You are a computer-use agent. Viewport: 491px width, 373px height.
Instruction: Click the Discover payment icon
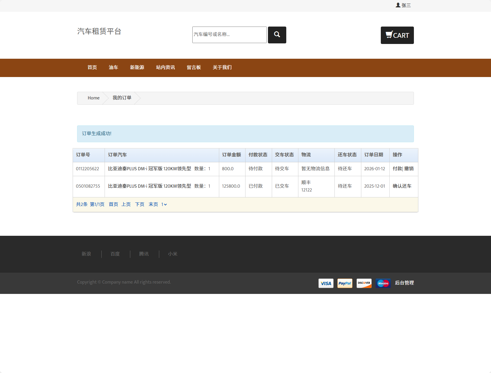(x=364, y=283)
